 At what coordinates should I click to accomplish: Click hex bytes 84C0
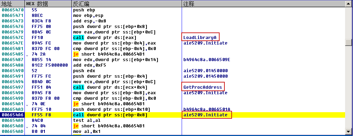pos(37,120)
